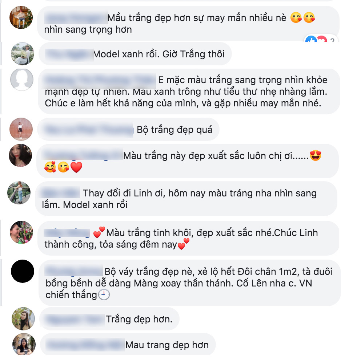This screenshot has width=341, height=358.
Task: Open avatar beside 'Trắng đẹp hơn.' comment
Action: click(x=23, y=318)
